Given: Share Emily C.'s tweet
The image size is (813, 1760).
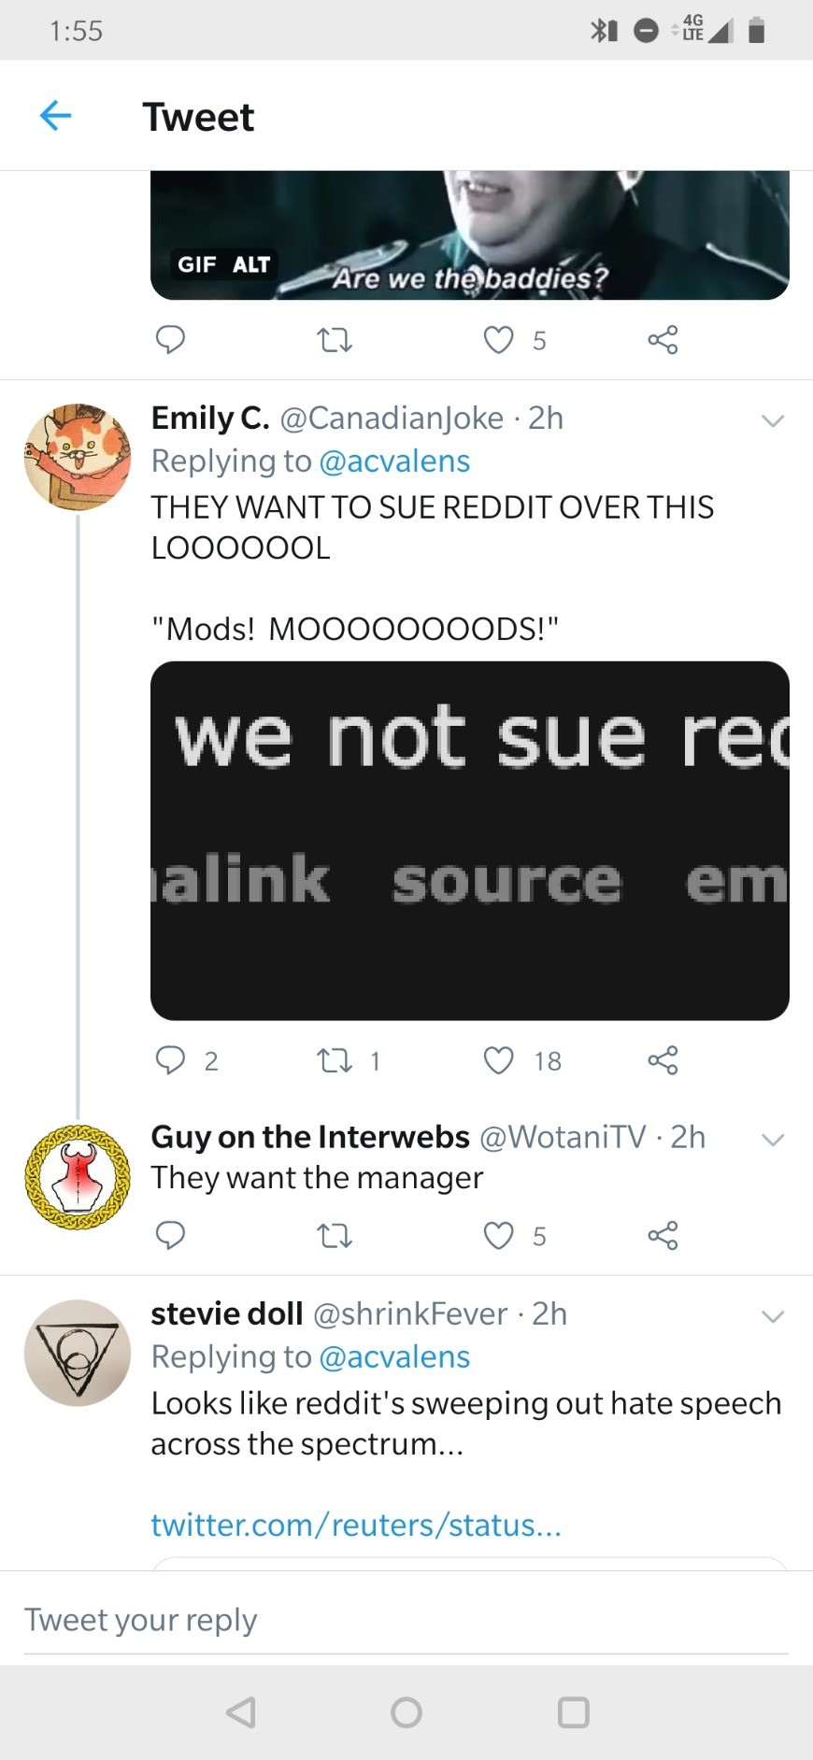Looking at the screenshot, I should (x=663, y=1060).
